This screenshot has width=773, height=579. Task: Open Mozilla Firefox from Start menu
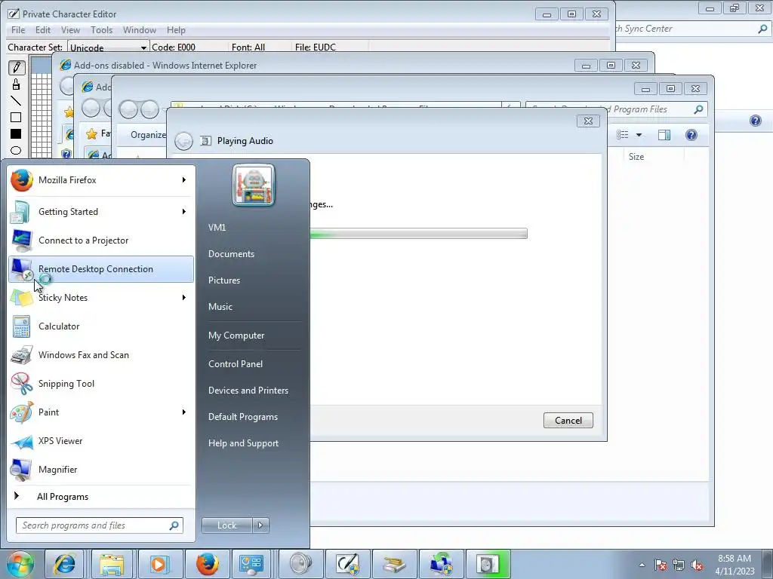click(x=101, y=180)
